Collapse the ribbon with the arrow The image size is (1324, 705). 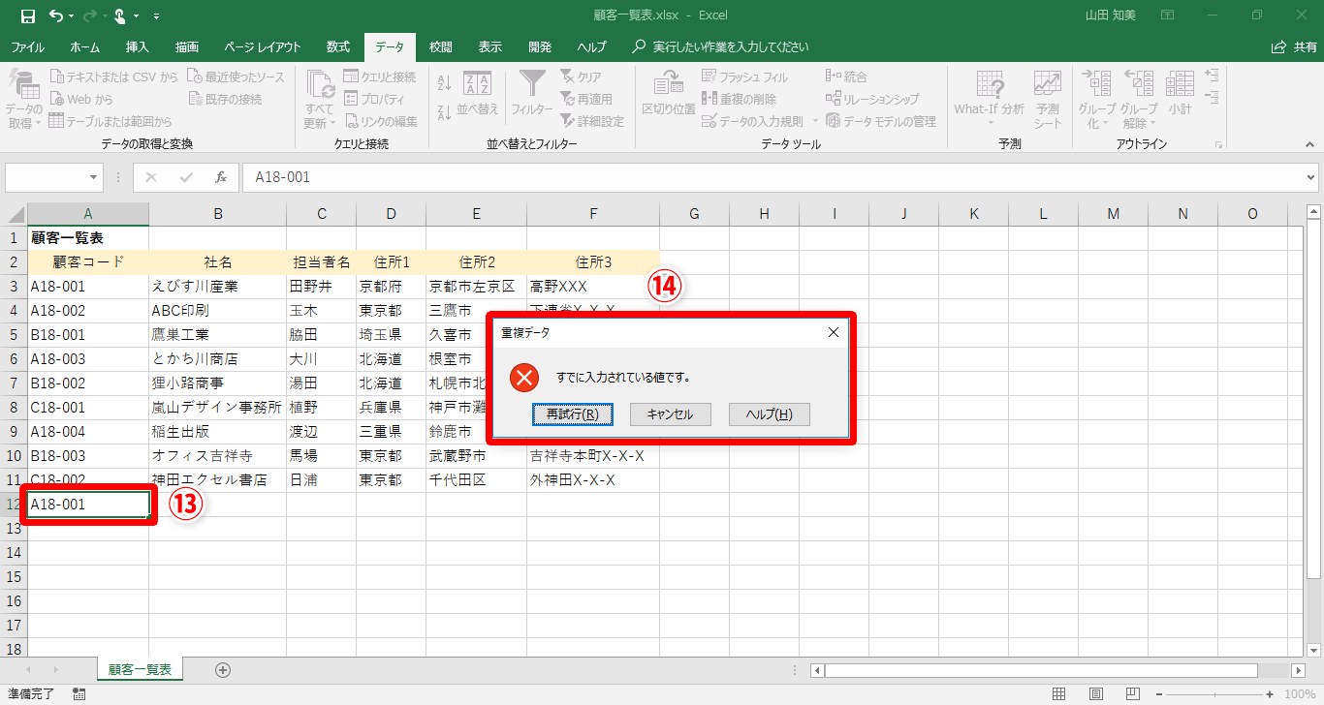tap(1311, 144)
